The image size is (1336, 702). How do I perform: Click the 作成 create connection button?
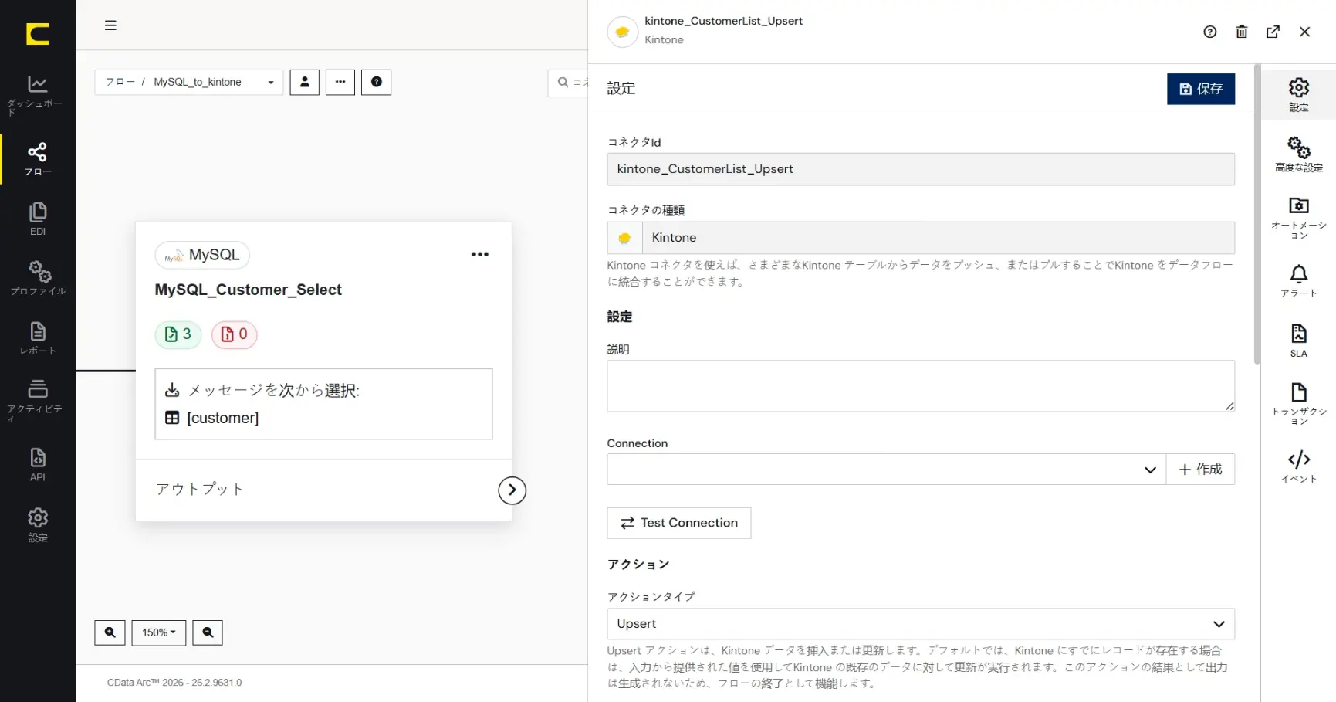coord(1200,469)
